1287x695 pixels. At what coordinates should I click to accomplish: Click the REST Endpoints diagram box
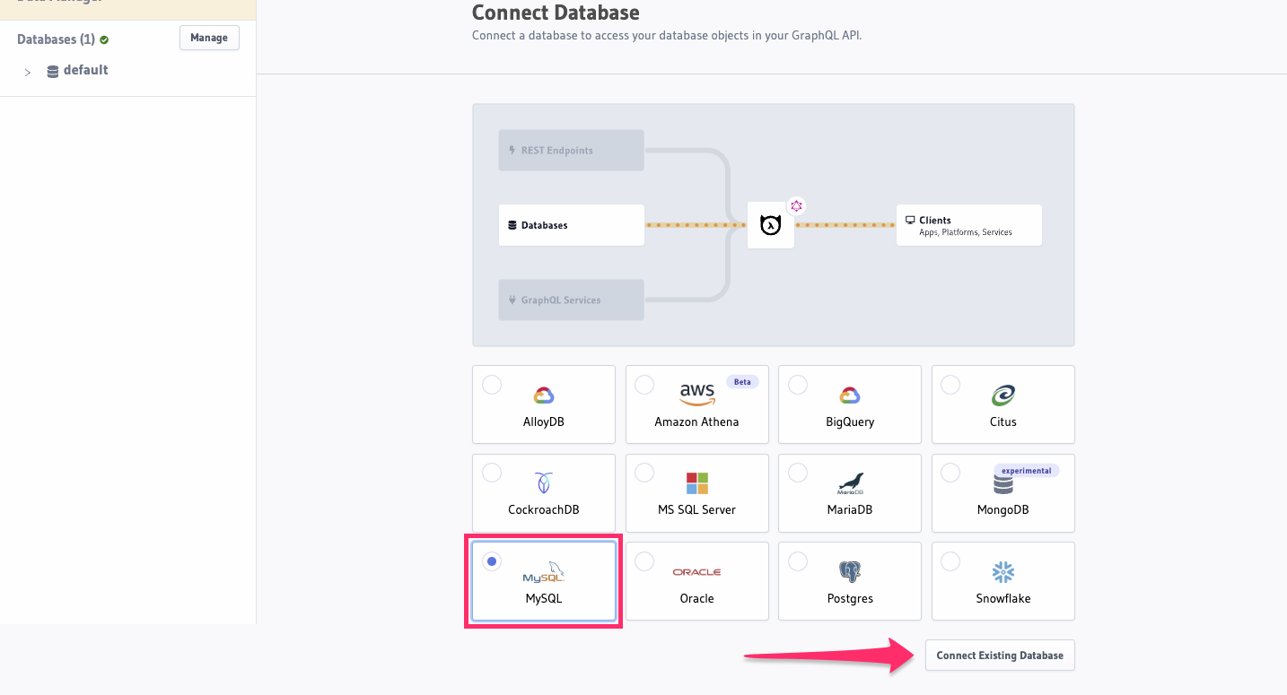pos(572,150)
